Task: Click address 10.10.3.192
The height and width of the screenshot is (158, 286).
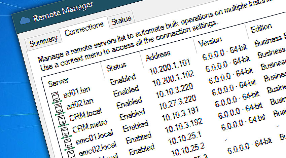Action: (x=184, y=126)
